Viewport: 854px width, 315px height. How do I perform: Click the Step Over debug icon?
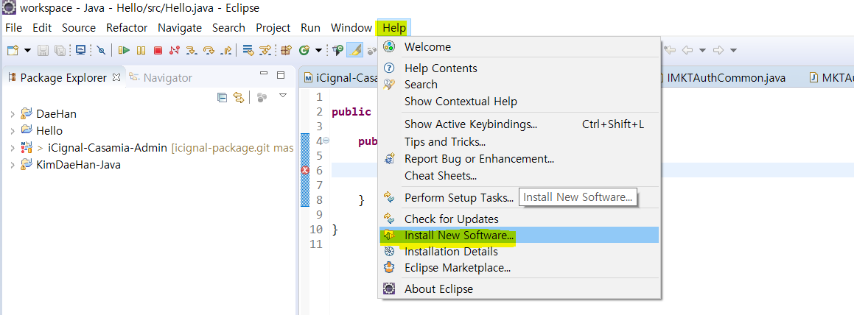coord(209,50)
